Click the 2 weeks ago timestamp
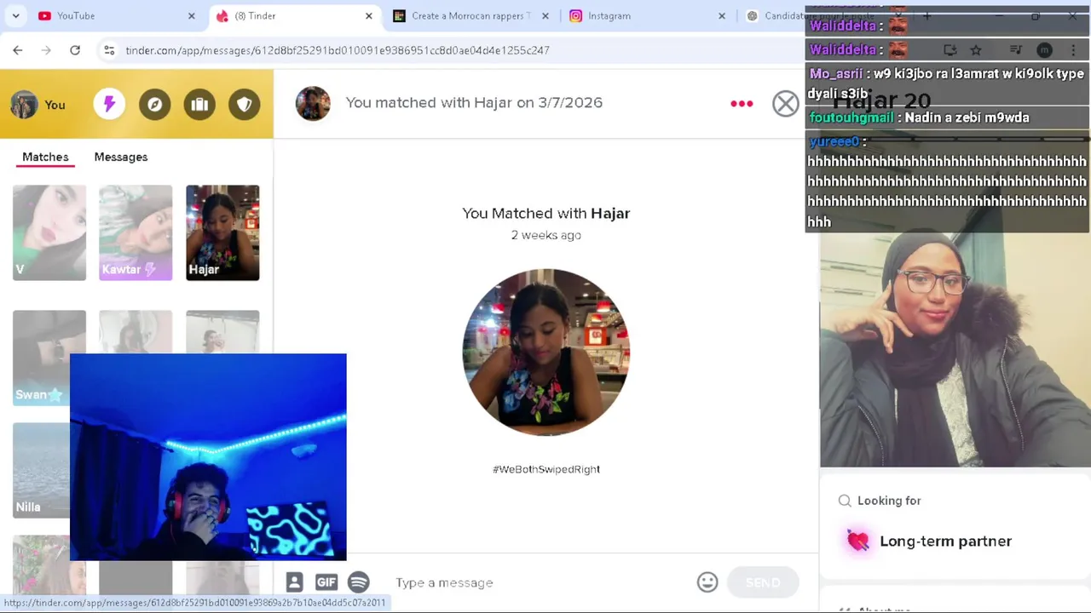 546,235
